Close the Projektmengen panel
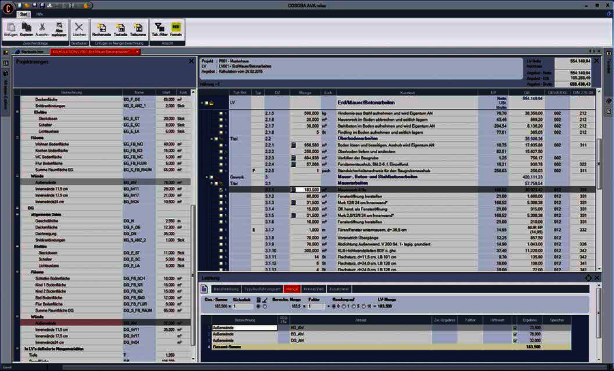614x371 pixels. point(191,61)
